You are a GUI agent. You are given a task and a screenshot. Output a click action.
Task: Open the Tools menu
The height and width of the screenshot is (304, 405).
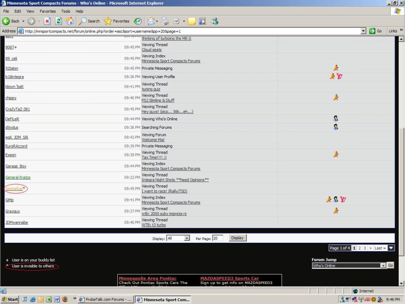coord(66,11)
